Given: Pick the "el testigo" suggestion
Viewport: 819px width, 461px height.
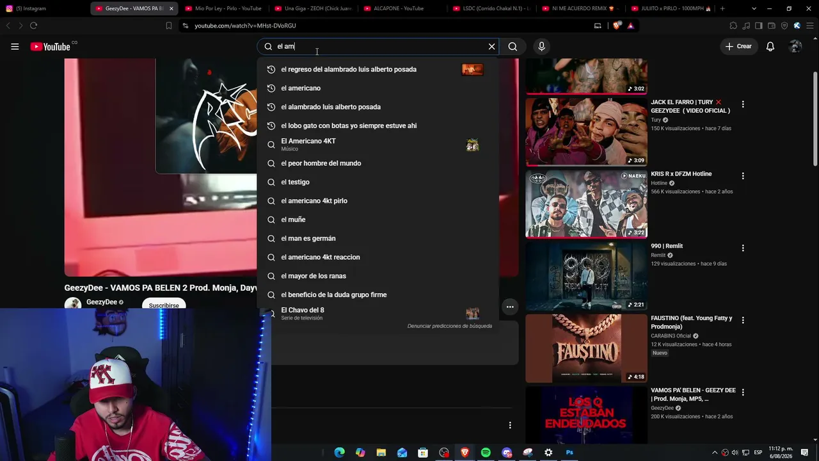Looking at the screenshot, I should click(378, 182).
